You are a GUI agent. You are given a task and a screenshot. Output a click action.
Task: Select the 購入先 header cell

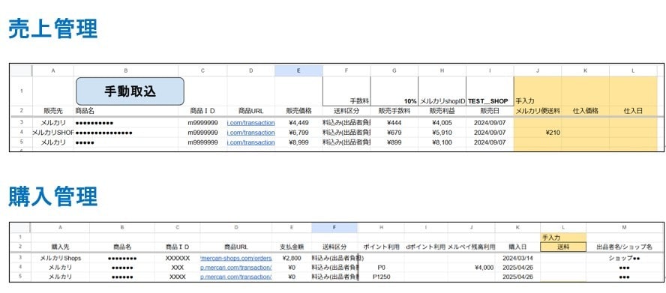click(x=60, y=247)
